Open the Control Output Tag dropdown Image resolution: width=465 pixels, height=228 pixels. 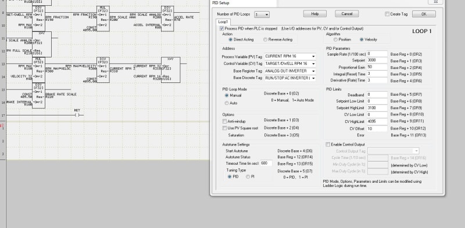coord(417,151)
